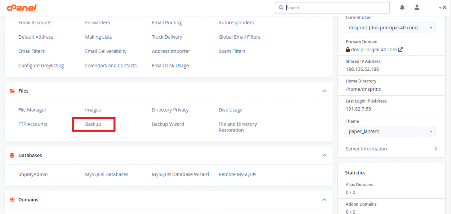
Task: Click the Databases section icon
Action: (x=12, y=156)
